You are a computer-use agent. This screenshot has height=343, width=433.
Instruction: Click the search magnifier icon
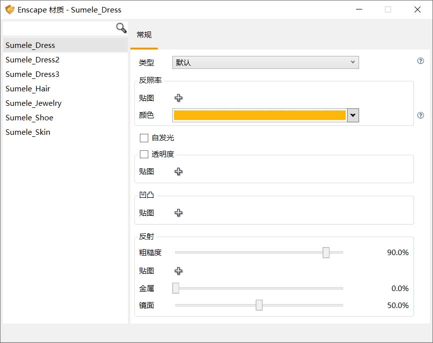click(x=121, y=27)
